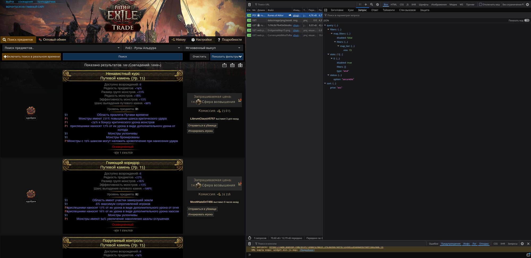Image resolution: width=531 pixels, height=258 pixels.
Task: Open Поиск предметов item search dropdown
Action: point(62,48)
